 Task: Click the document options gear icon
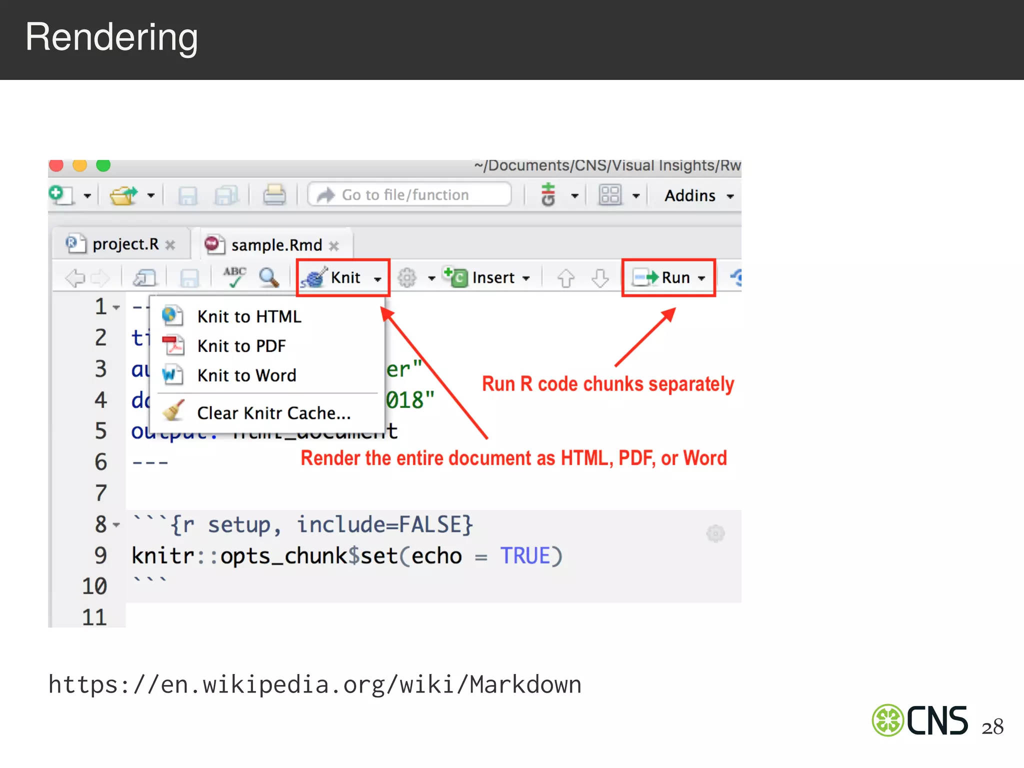click(x=407, y=277)
